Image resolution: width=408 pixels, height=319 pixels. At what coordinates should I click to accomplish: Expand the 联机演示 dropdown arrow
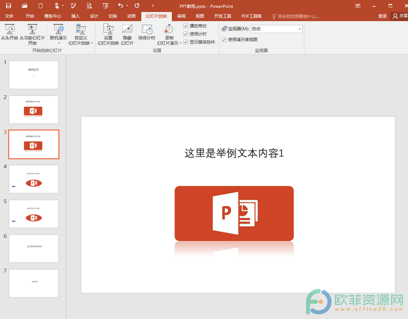(x=59, y=43)
